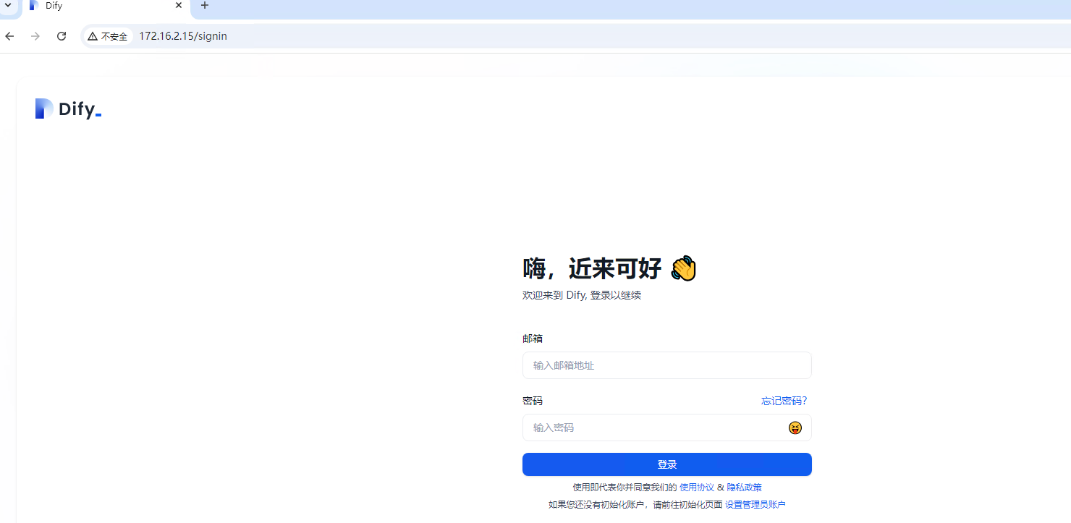Click the waving hand emoji
This screenshot has width=1071, height=523.
683,268
